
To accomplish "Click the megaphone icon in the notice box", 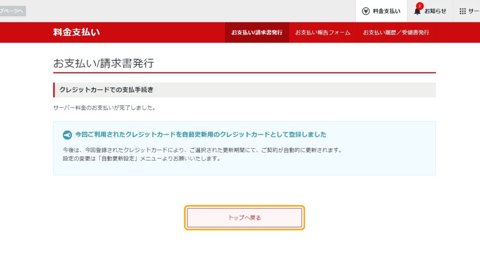I will pos(67,135).
